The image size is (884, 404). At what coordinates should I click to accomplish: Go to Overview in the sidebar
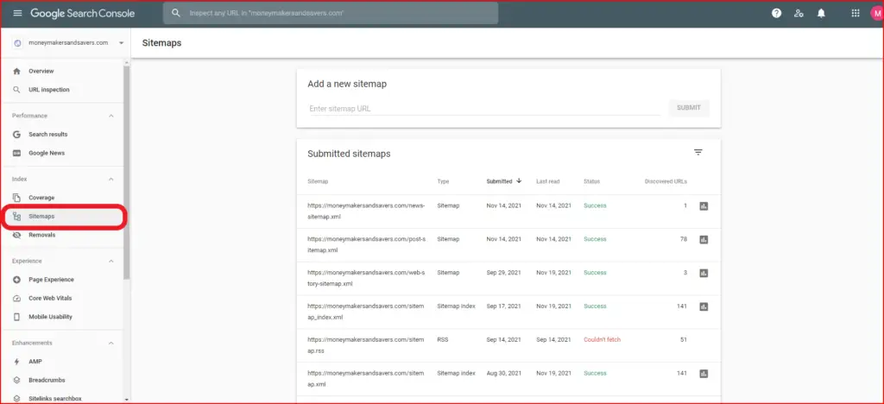pos(41,71)
